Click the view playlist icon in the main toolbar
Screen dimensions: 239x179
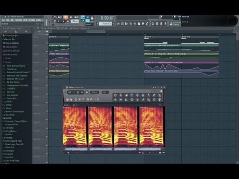[118, 24]
